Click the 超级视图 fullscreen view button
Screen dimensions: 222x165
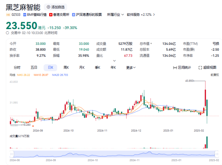207,67
